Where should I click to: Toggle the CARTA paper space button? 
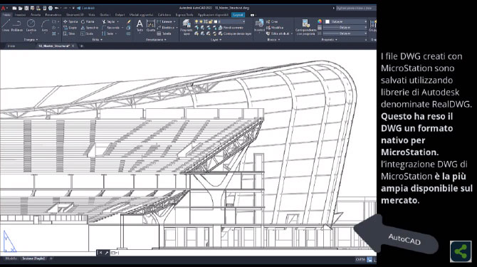coord(360,259)
